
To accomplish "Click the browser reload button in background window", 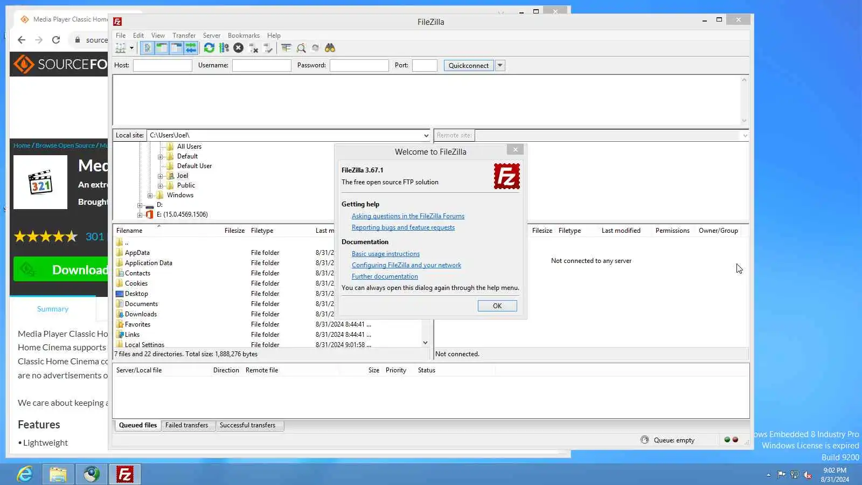I will [x=56, y=40].
